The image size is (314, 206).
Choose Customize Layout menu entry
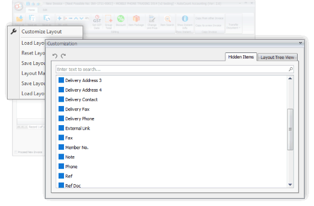pyautogui.click(x=42, y=32)
